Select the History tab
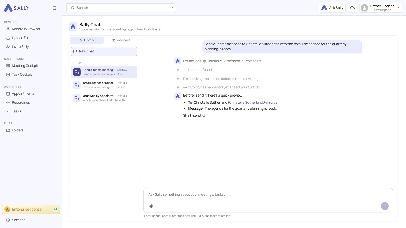 [x=87, y=40]
